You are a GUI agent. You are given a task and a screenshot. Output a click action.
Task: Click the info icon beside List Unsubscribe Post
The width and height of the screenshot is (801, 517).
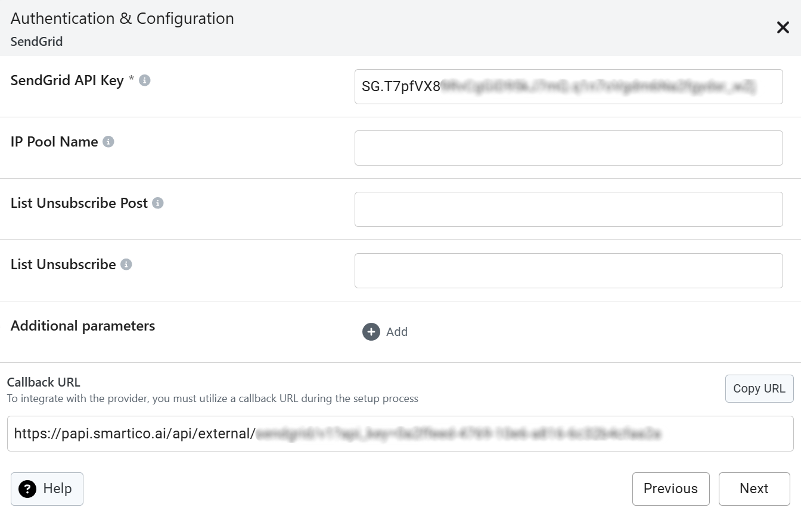point(158,203)
